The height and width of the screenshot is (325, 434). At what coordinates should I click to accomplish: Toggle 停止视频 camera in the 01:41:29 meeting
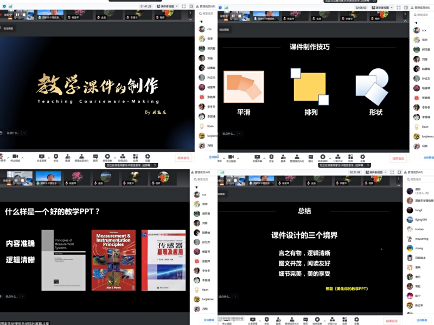click(15, 158)
